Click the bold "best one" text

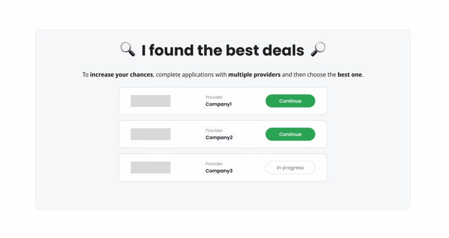pyautogui.click(x=349, y=75)
